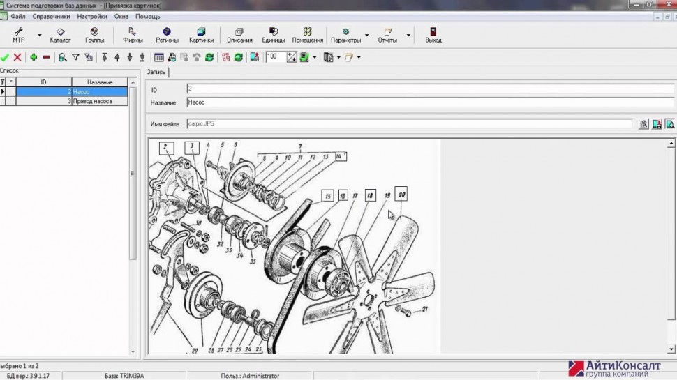Cancel changes with the red X icon
The width and height of the screenshot is (677, 380).
[17, 57]
